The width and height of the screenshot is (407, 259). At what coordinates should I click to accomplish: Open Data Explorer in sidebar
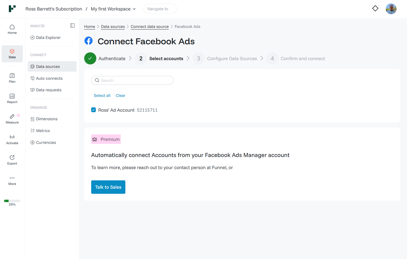(52, 38)
